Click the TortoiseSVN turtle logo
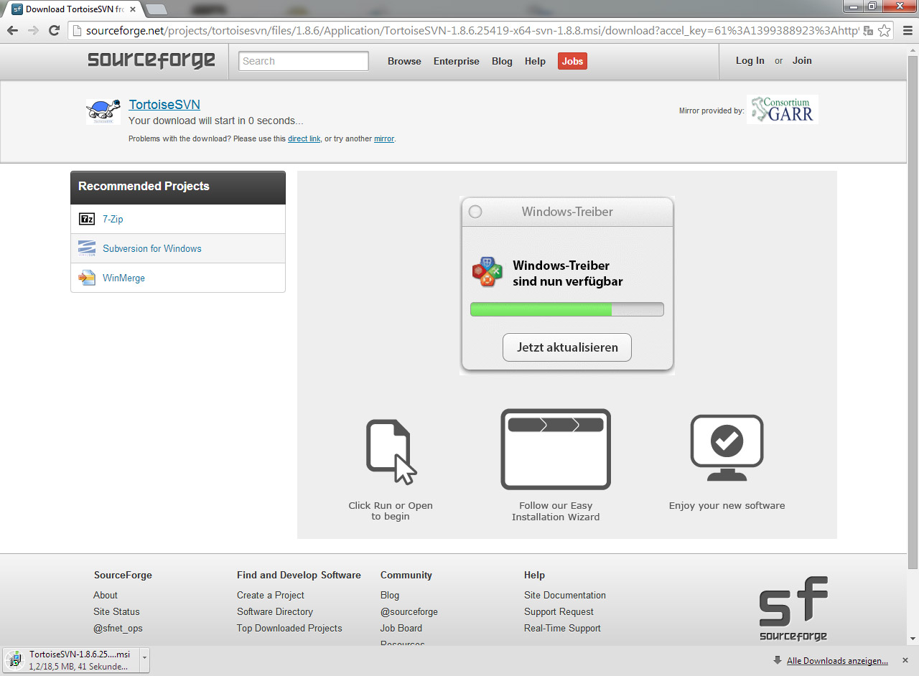 [x=104, y=112]
